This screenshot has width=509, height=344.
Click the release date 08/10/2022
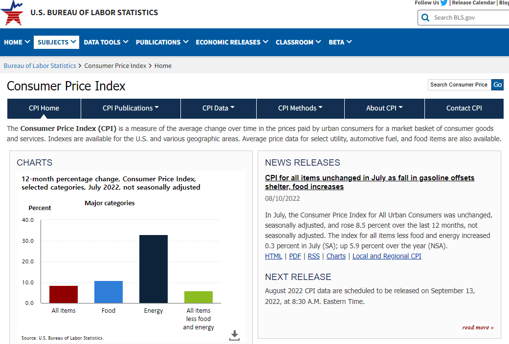coord(283,198)
